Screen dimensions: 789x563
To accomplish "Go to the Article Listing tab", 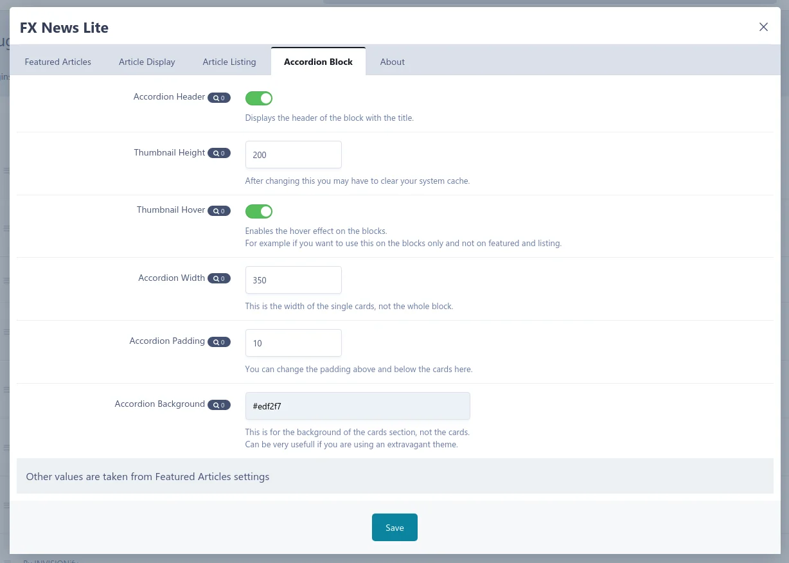I will [229, 62].
